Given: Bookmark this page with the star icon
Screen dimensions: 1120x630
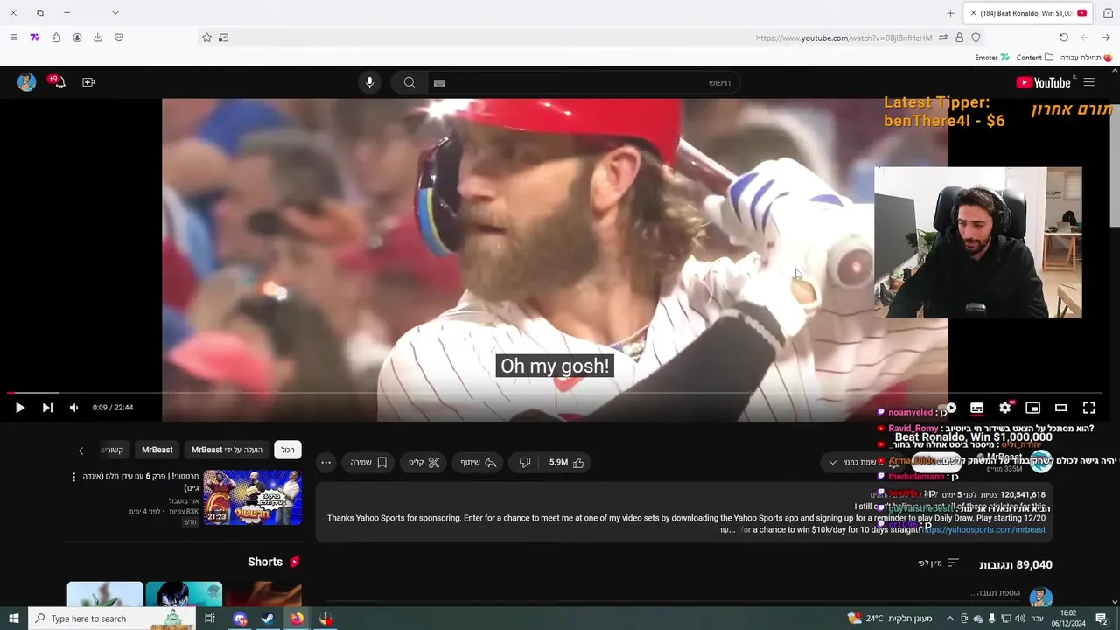Looking at the screenshot, I should (206, 38).
